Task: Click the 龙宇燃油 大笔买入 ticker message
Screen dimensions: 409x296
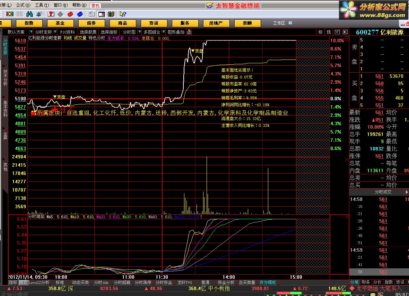Action: pos(379,288)
